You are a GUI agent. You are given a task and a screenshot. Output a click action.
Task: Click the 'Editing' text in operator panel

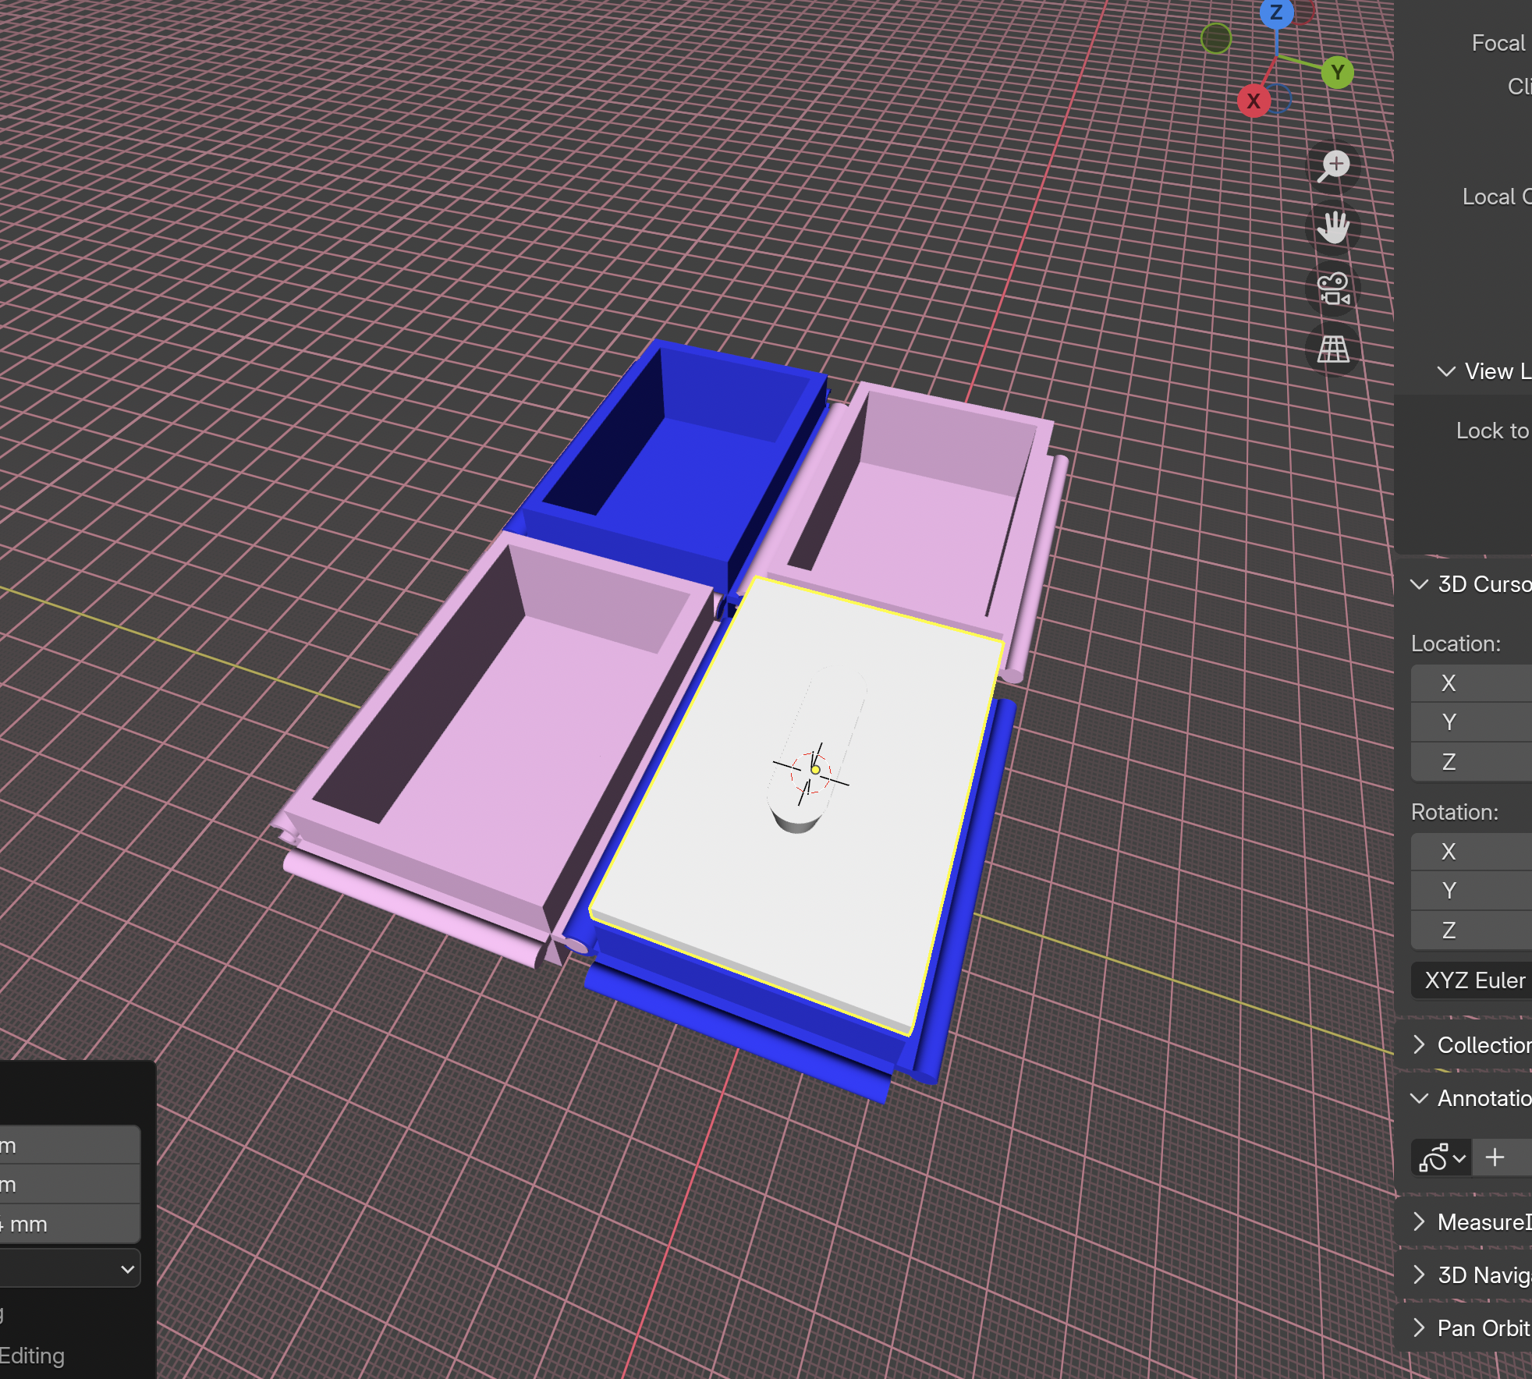pyautogui.click(x=32, y=1356)
